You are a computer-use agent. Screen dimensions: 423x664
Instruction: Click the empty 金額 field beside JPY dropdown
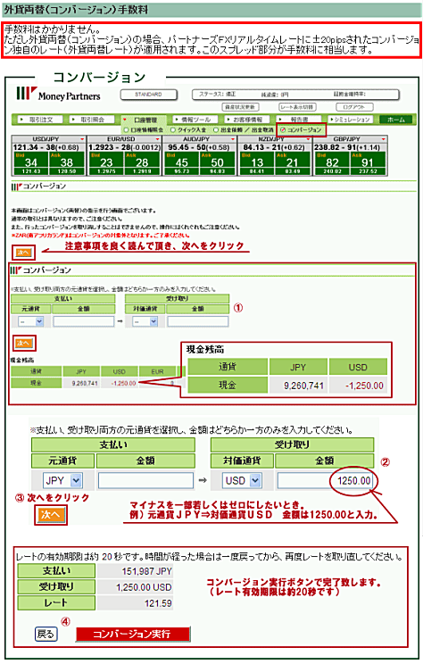[145, 481]
